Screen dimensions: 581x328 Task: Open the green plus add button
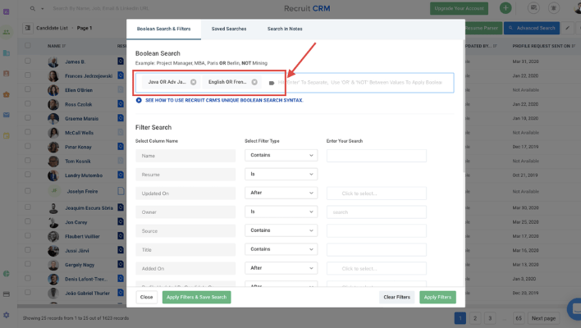pos(506,8)
